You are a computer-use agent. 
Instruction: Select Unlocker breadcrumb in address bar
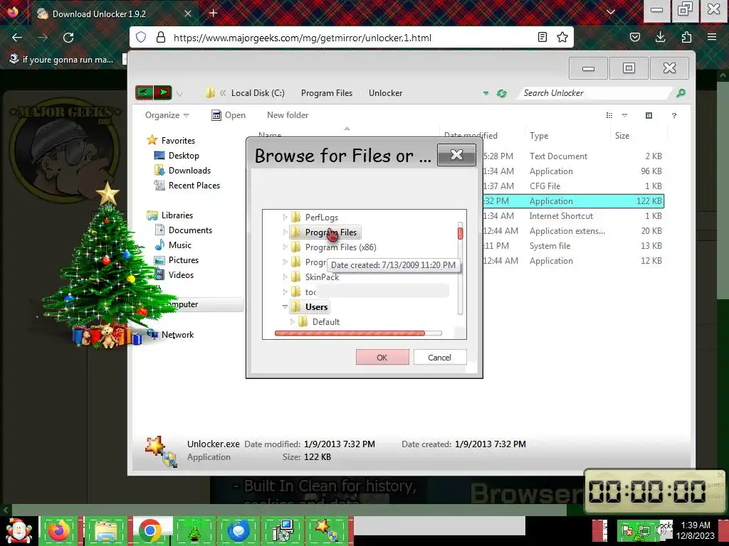[385, 93]
